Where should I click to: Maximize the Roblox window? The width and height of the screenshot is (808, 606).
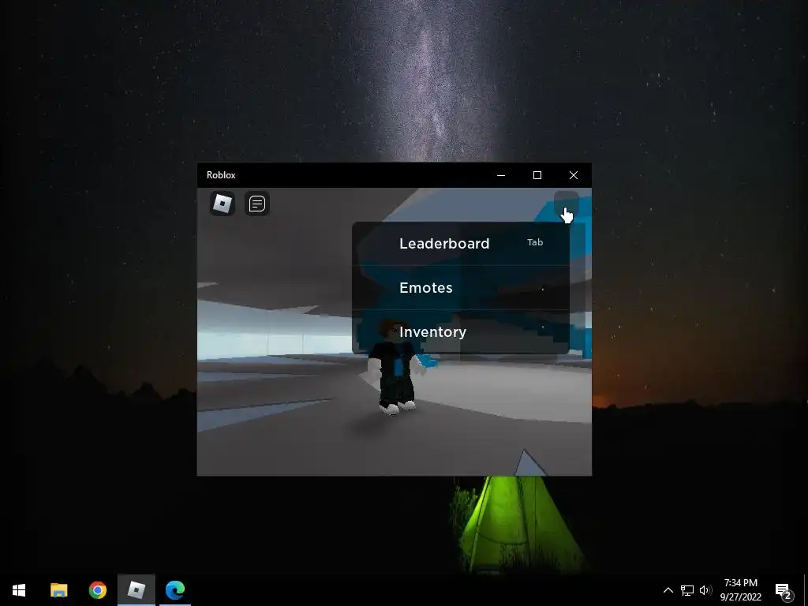pyautogui.click(x=537, y=175)
